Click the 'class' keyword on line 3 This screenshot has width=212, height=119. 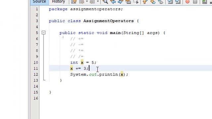coord(74,21)
